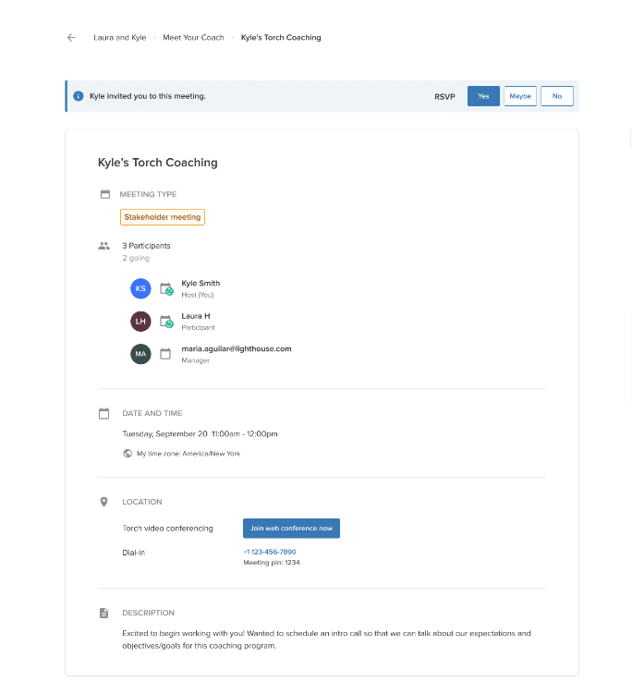RSVP Yes to the meeting
Viewport: 632px width, 682px height.
click(x=483, y=96)
